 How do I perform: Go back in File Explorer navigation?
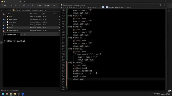[2, 10]
